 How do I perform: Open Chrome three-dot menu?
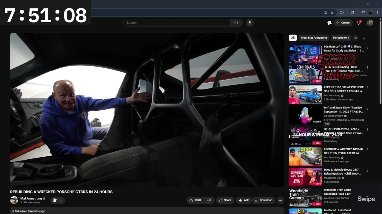click(378, 12)
